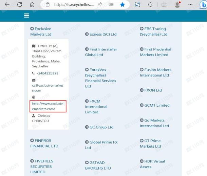
Task: Open the translate page icon
Action: click(111, 4)
